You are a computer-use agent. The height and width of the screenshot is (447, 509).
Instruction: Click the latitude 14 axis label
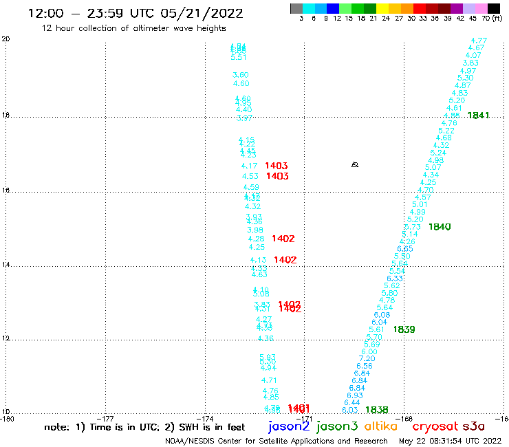pos(6,265)
